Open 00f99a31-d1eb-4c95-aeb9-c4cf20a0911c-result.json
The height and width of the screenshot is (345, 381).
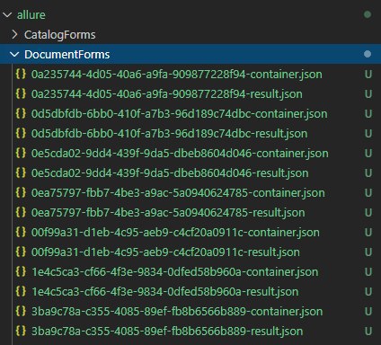(x=165, y=252)
